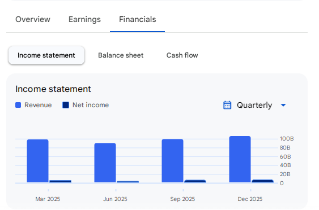Select the Jun 2025 revenue bar
The width and height of the screenshot is (319, 210).
pyautogui.click(x=105, y=163)
